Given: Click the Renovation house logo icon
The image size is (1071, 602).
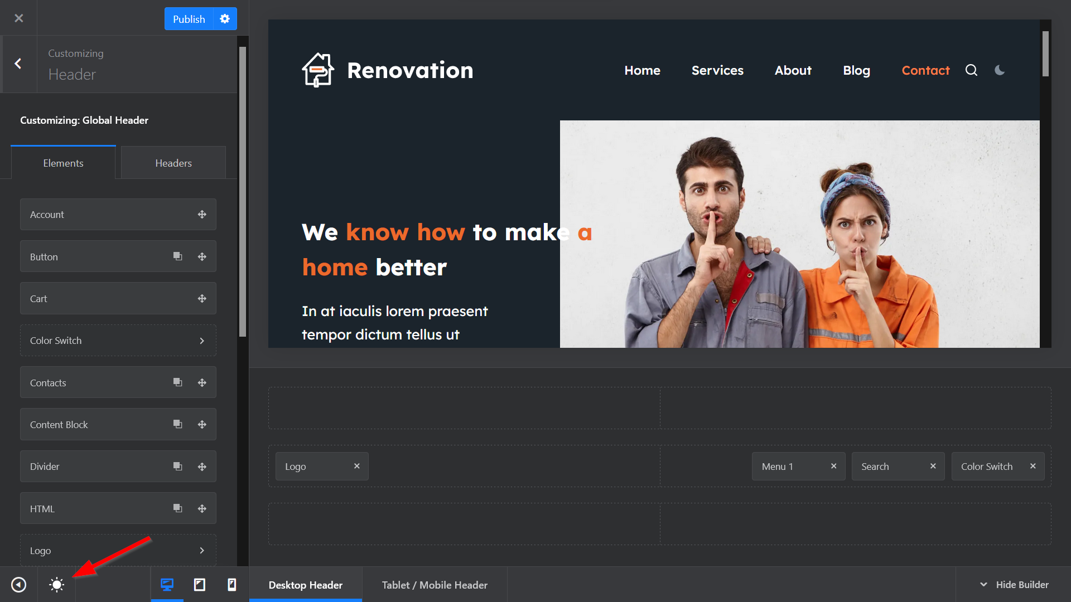Looking at the screenshot, I should pyautogui.click(x=318, y=70).
